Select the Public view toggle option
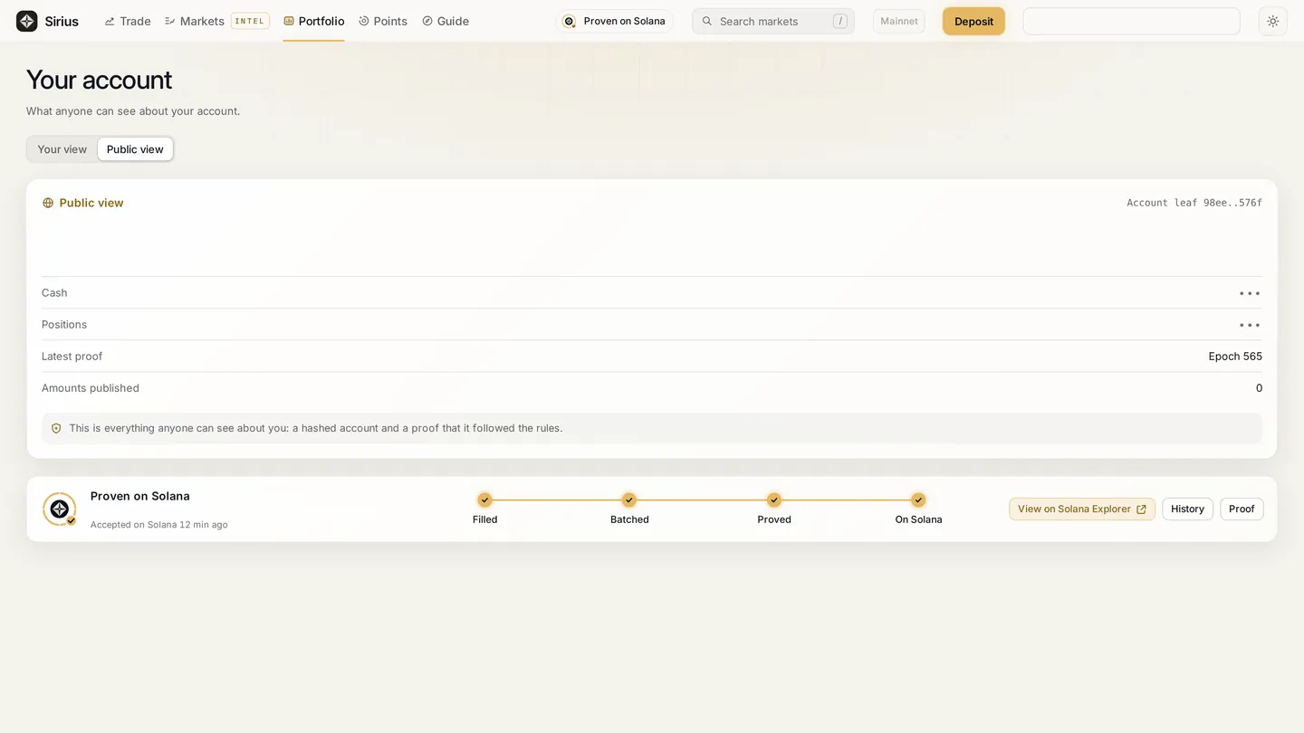Viewport: 1304px width, 733px height. 135,149
